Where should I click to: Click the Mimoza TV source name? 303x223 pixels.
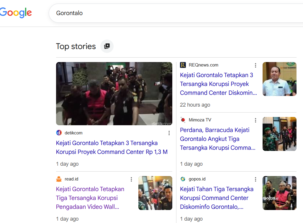(200, 120)
